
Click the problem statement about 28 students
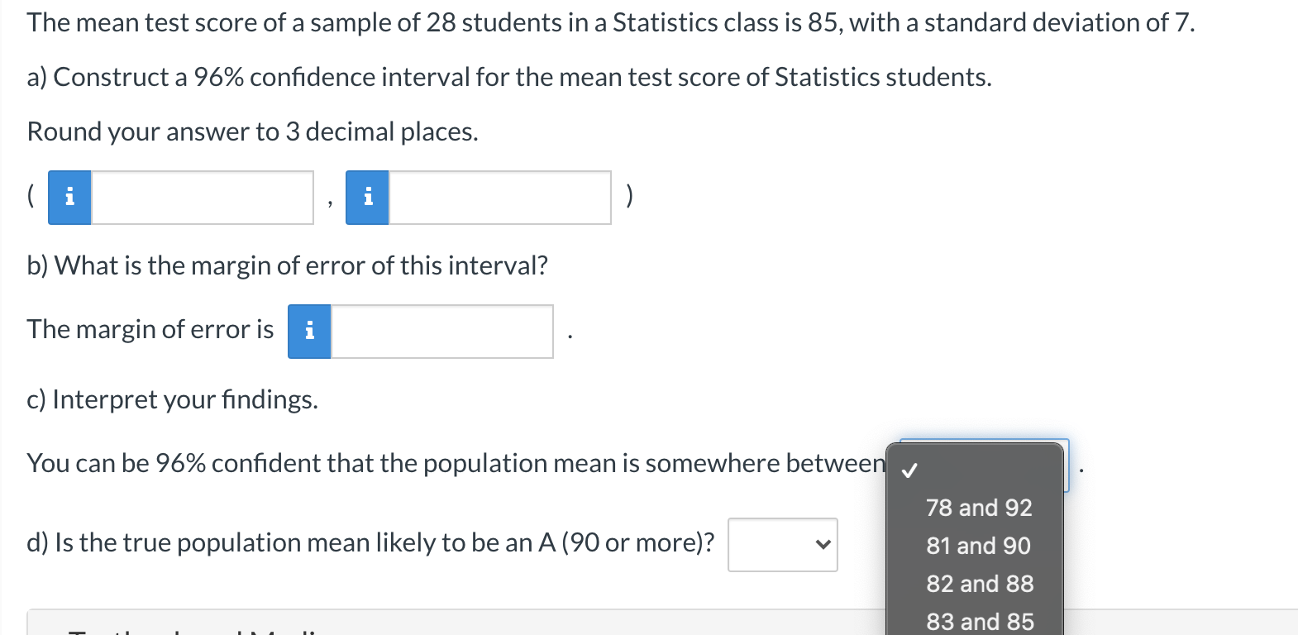click(610, 22)
